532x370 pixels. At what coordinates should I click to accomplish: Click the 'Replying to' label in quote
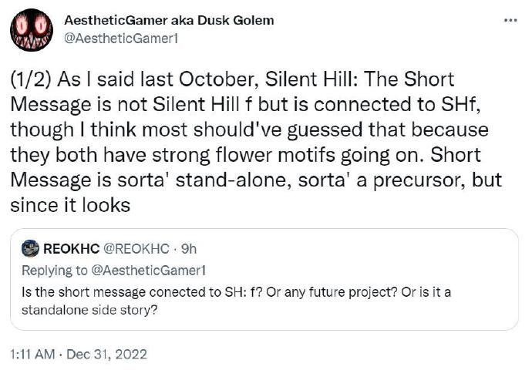52,269
